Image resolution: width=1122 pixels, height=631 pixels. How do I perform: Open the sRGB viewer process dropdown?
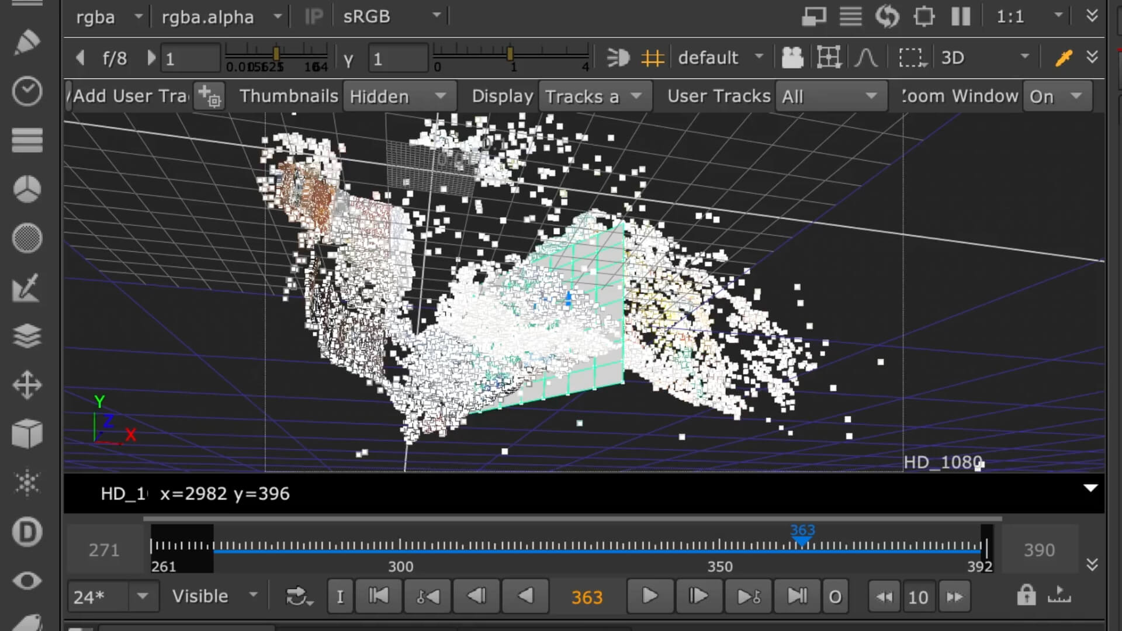click(x=392, y=16)
